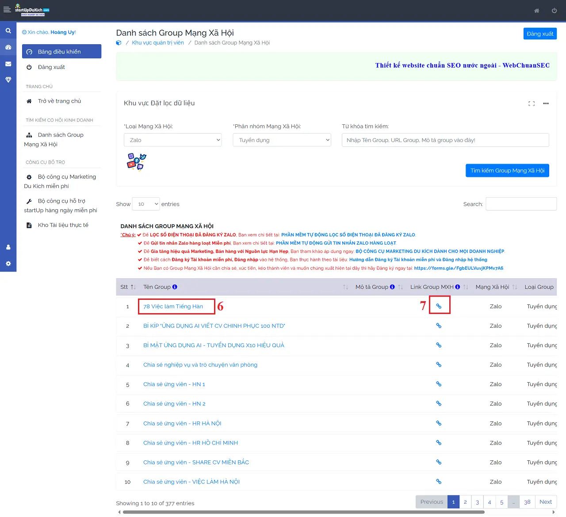
Task: Click the settings gear in left rail
Action: (x=8, y=264)
